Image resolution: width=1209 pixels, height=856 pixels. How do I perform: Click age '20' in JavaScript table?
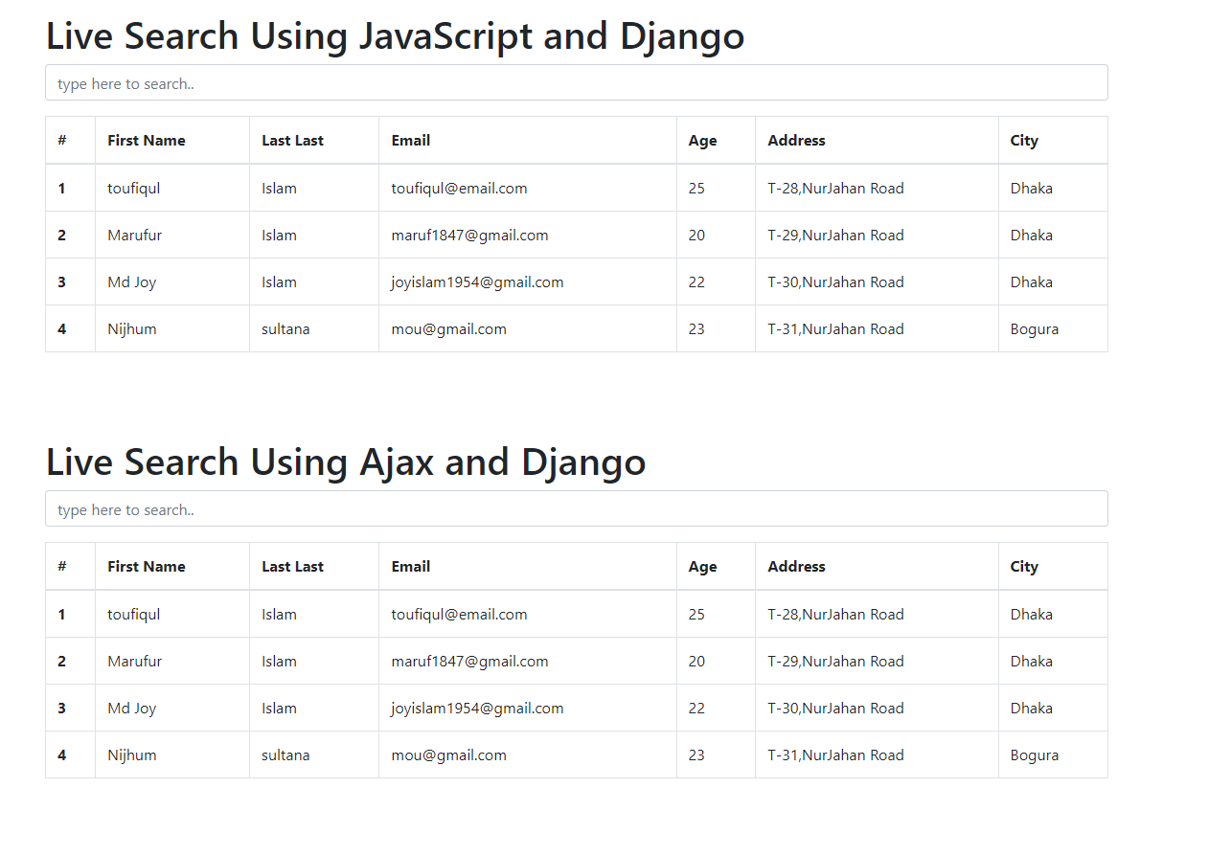coord(696,235)
